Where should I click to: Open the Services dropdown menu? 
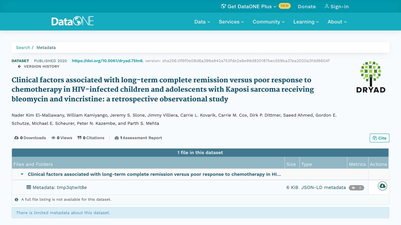(231, 22)
